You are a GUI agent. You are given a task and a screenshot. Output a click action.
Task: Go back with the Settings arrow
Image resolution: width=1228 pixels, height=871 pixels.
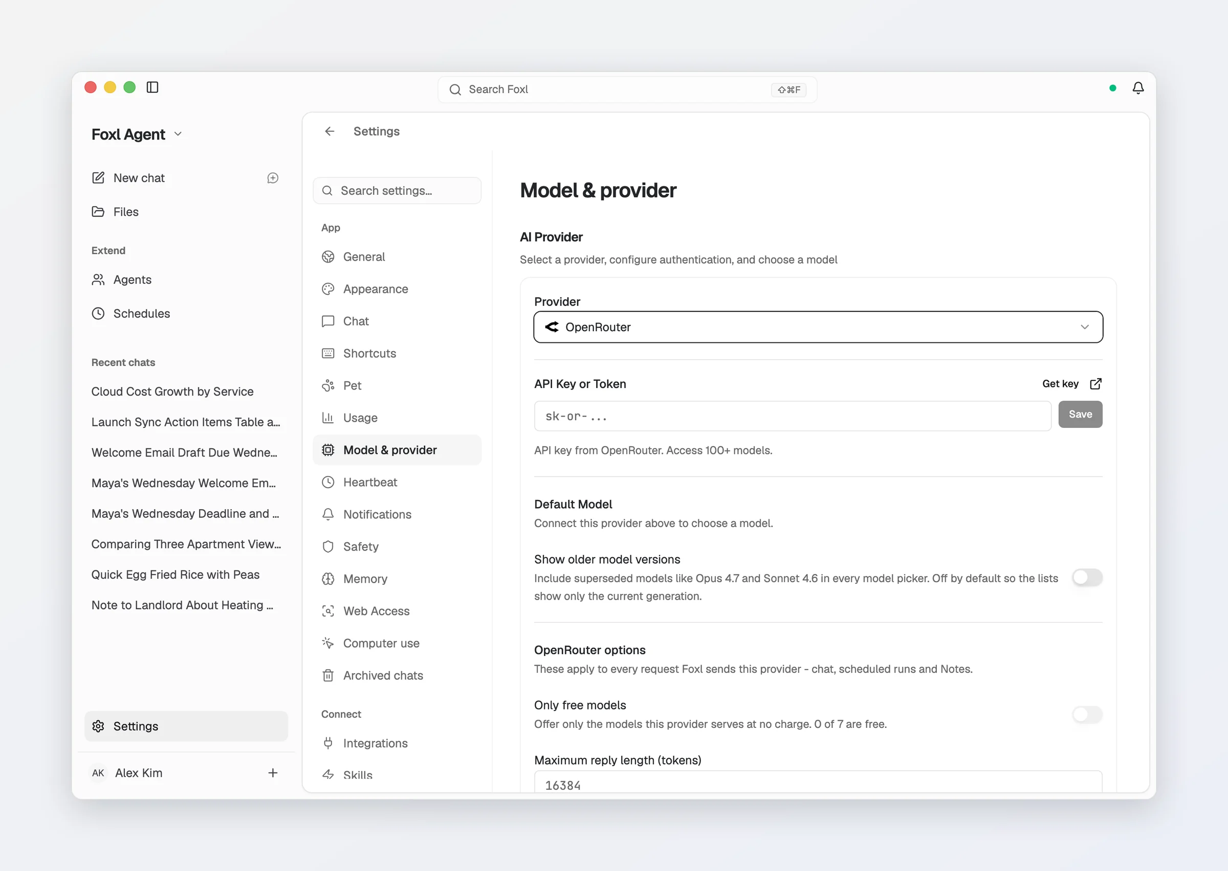[x=330, y=131]
